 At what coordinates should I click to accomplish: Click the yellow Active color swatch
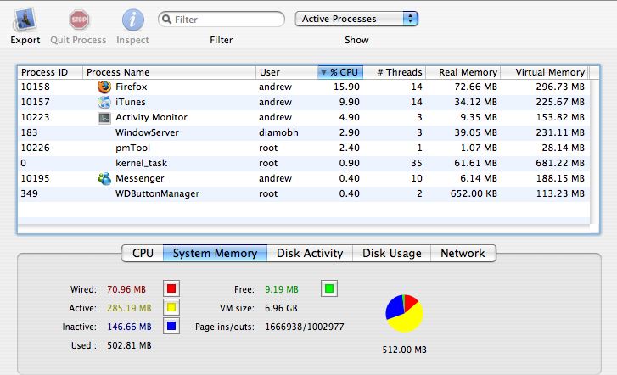pos(171,307)
